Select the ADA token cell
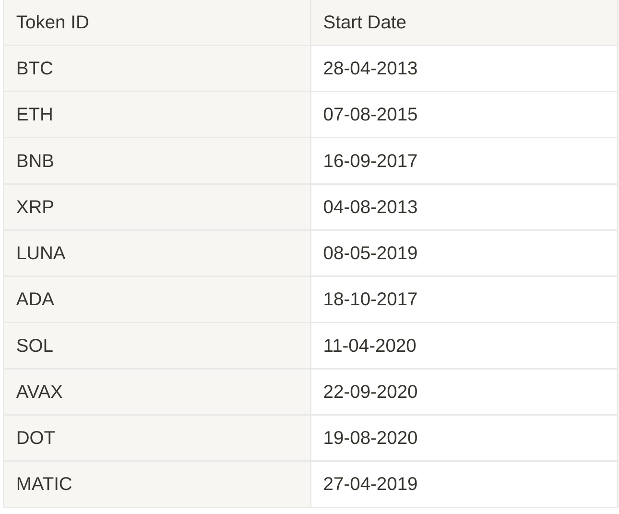 pos(157,299)
